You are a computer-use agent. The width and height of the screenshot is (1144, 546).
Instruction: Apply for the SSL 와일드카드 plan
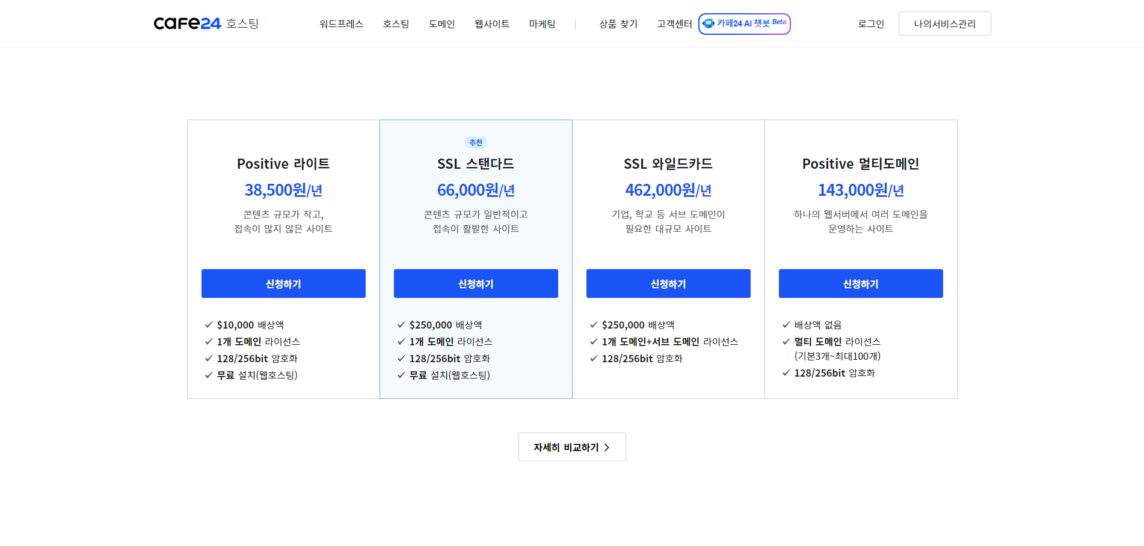tap(668, 284)
